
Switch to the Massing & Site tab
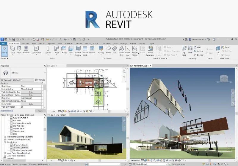(91, 44)
